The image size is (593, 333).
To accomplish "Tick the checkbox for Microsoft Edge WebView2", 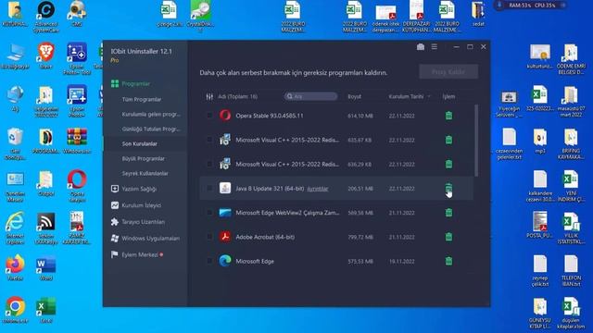I will pos(209,213).
